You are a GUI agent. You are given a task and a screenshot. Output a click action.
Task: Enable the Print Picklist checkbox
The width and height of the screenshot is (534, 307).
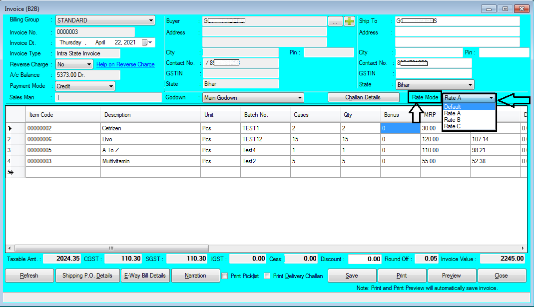tap(225, 276)
